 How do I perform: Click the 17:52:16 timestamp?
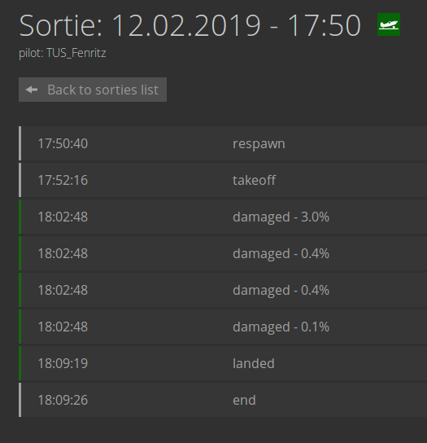click(x=63, y=180)
